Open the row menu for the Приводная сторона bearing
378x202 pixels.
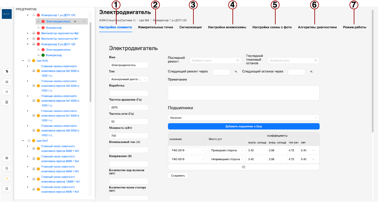tap(313, 150)
